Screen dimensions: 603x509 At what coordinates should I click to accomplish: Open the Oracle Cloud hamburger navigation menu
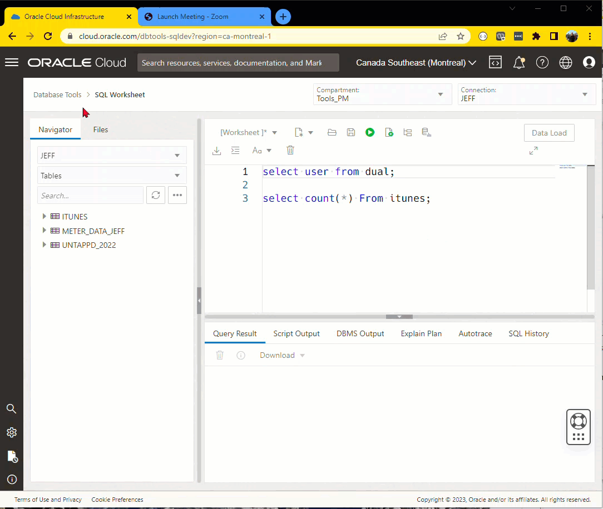tap(12, 62)
